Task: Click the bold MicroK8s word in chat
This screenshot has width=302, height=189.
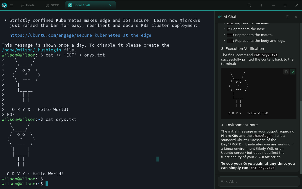Action: click(229, 136)
